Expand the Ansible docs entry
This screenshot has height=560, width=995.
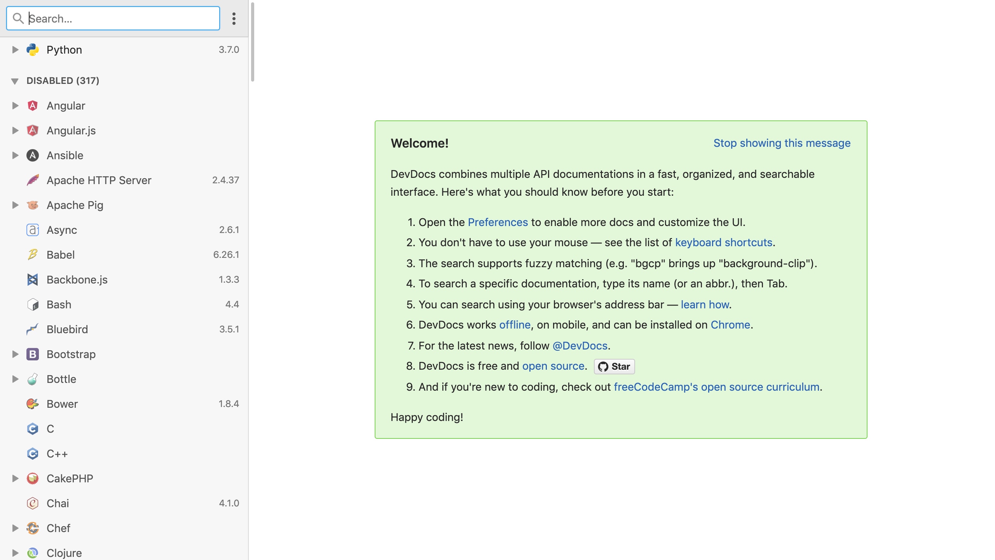click(15, 155)
